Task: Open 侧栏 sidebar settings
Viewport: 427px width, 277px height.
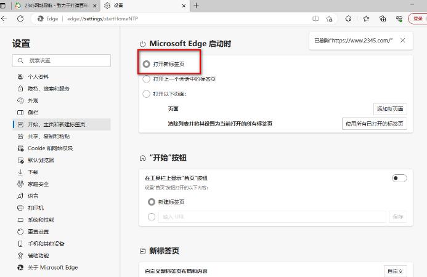Action: coord(62,113)
